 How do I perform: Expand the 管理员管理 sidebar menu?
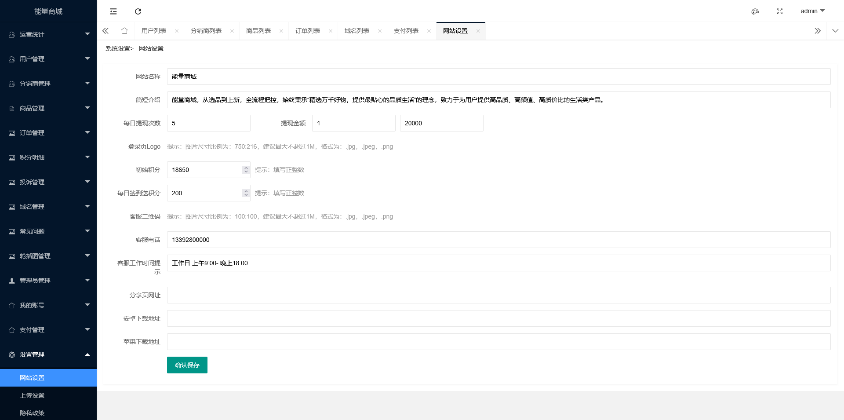click(48, 281)
